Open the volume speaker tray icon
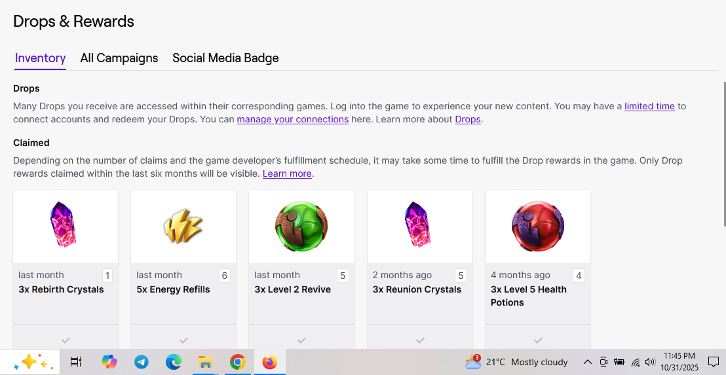This screenshot has height=375, width=726. (650, 362)
